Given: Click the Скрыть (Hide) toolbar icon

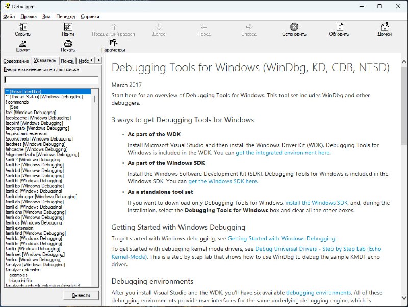Looking at the screenshot, I should tap(23, 27).
